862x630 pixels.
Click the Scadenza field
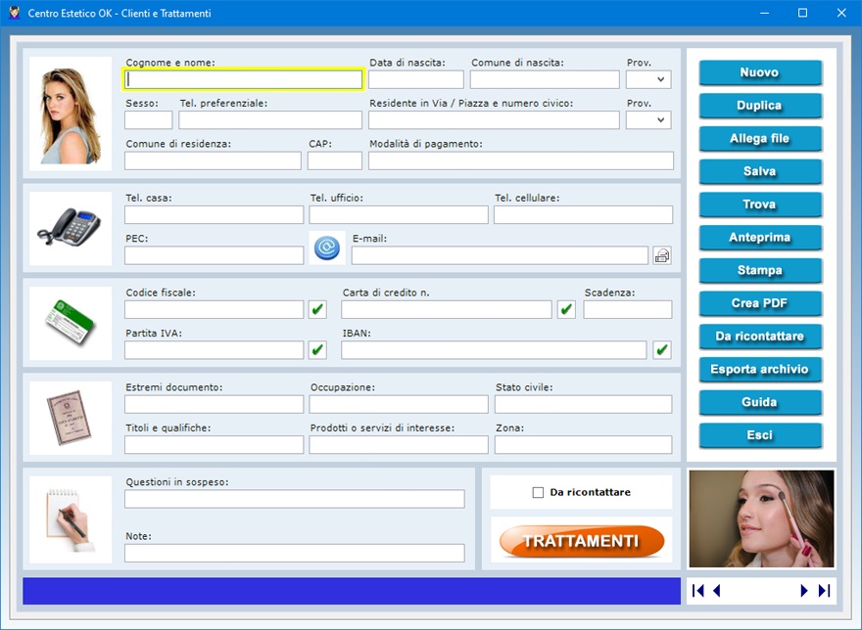coord(628,309)
